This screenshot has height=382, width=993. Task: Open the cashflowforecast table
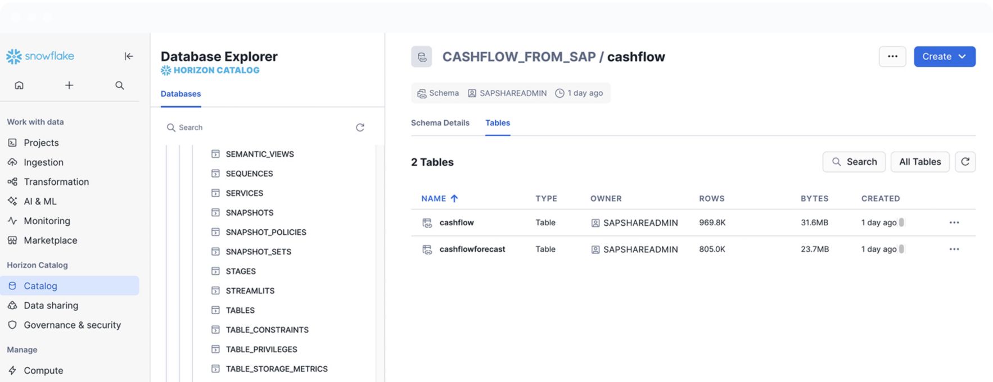pos(472,249)
